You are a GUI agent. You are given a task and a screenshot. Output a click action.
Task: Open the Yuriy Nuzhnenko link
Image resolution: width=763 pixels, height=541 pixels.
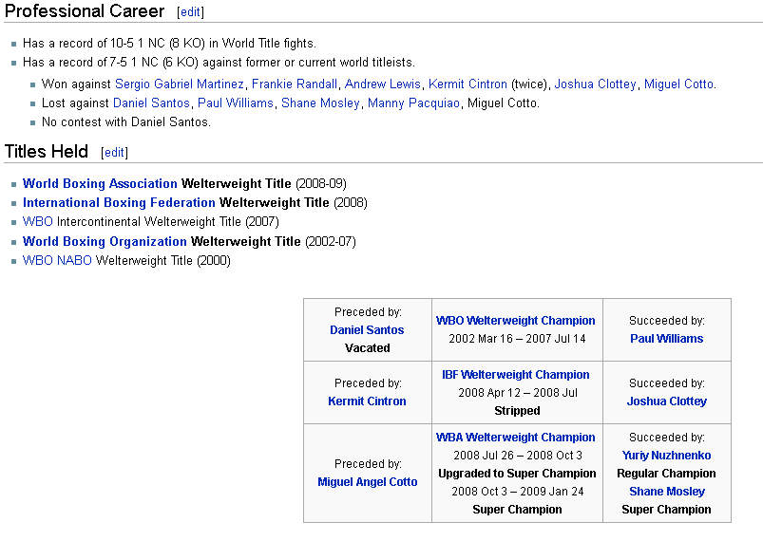pos(666,456)
